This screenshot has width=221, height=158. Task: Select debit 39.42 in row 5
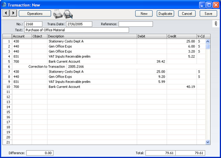point(161,62)
